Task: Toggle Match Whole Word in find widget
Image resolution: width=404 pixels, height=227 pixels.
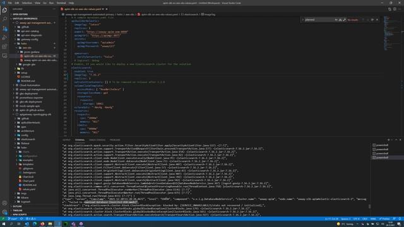Action: 340,20
